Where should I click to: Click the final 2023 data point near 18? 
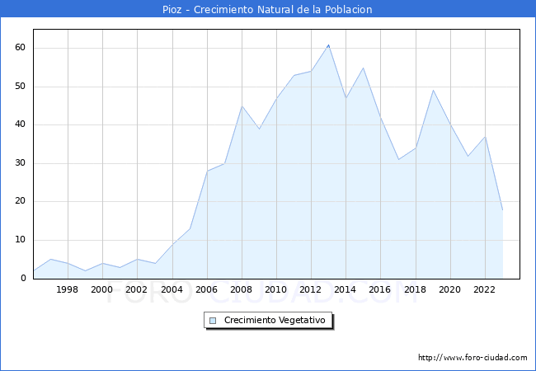(x=502, y=209)
